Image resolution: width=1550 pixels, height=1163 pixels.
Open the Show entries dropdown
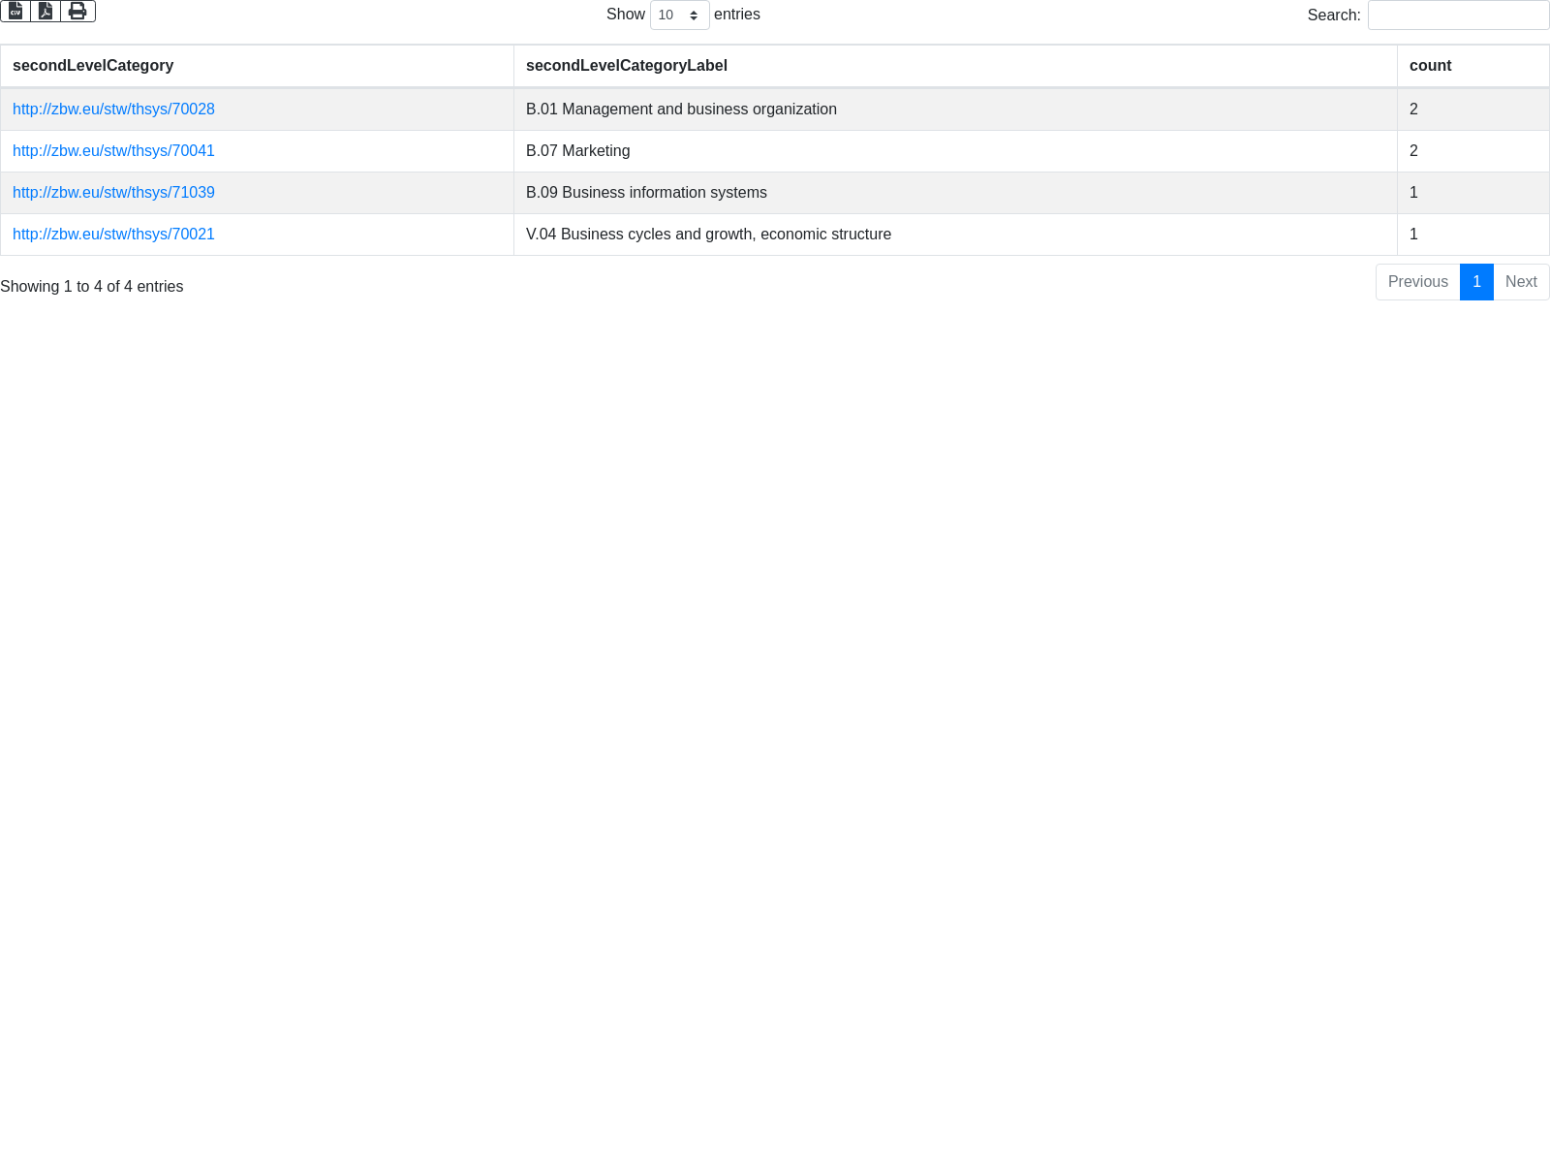[679, 16]
